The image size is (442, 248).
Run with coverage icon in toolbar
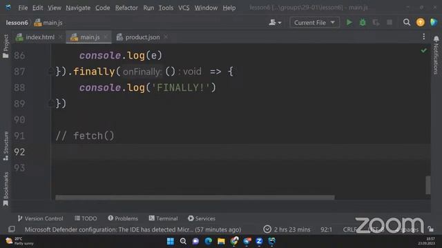tap(376, 22)
